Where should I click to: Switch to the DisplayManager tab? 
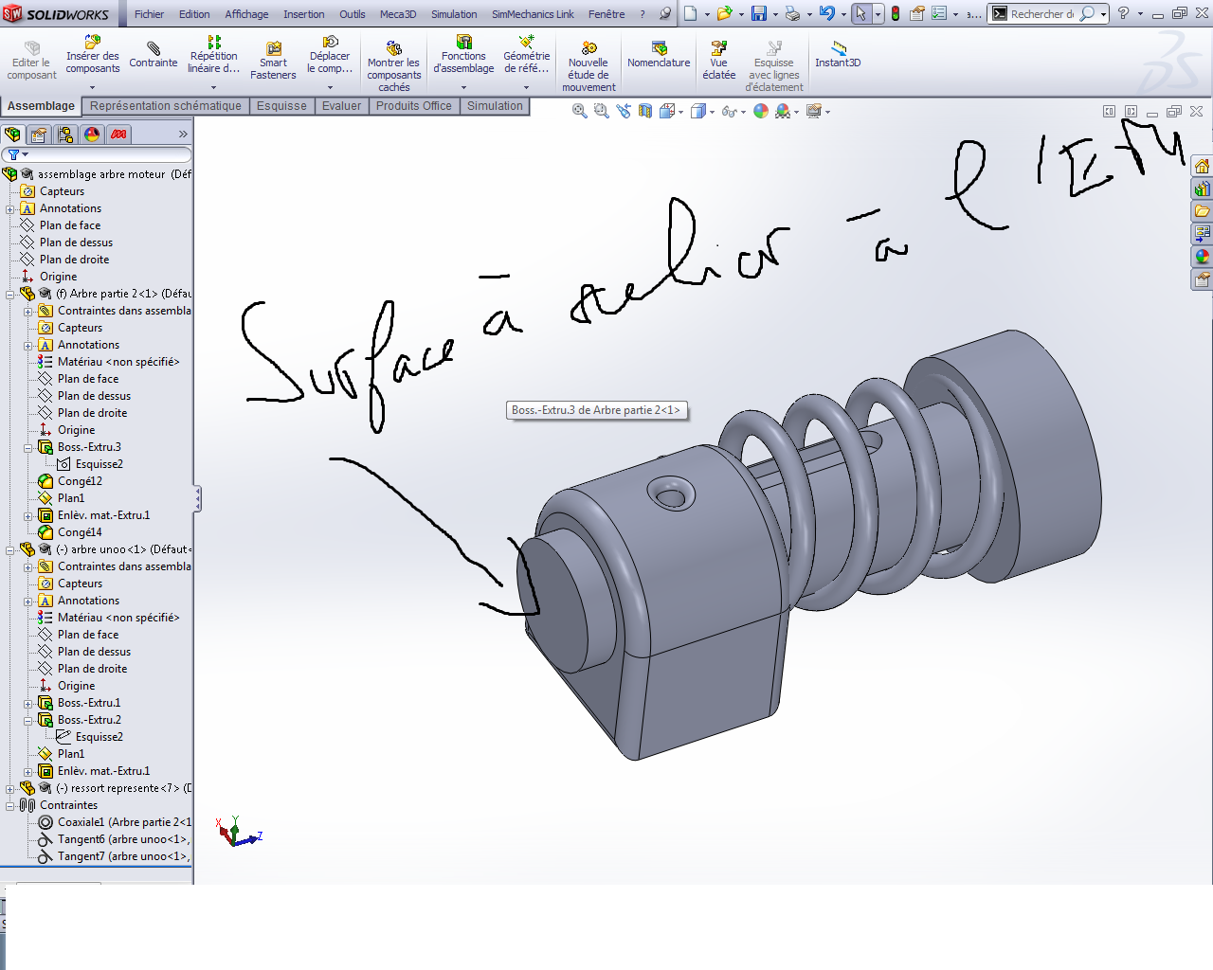[x=92, y=135]
